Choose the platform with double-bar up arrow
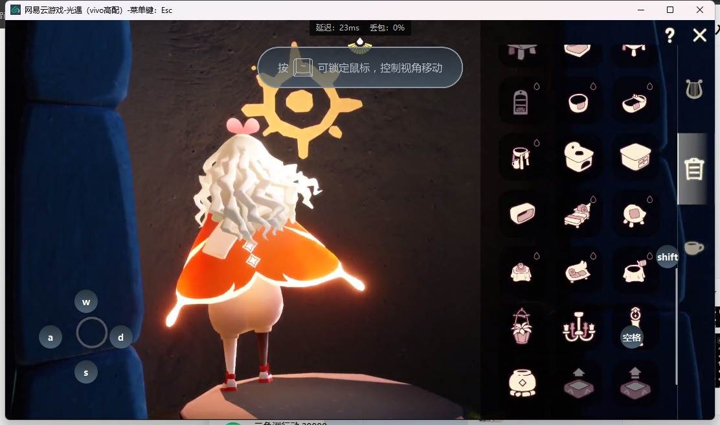720x425 pixels. pos(635,382)
